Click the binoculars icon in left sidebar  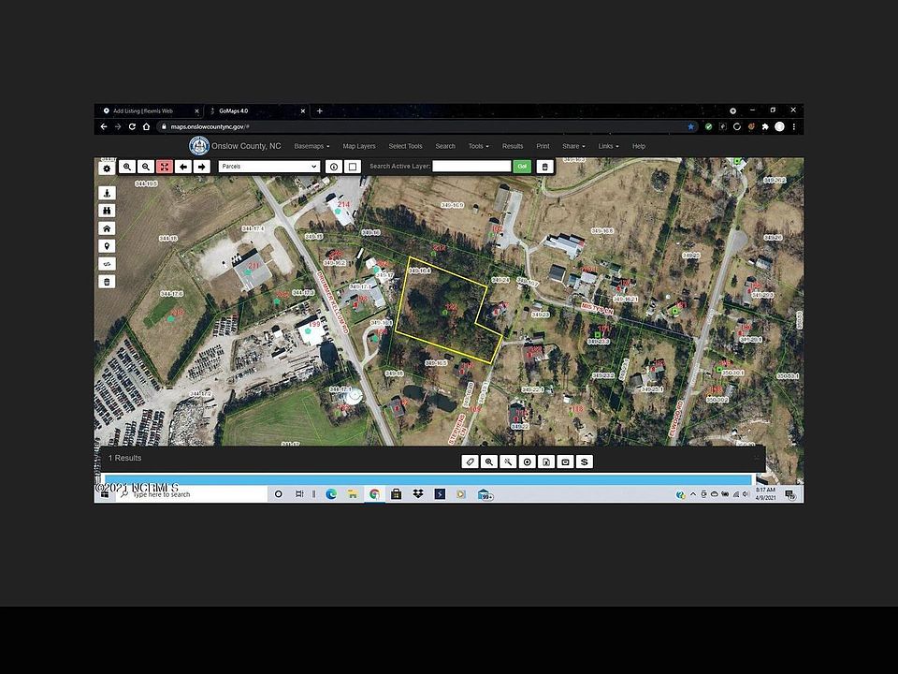click(107, 211)
